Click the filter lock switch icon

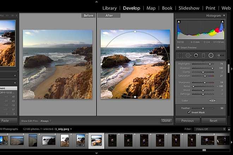coord(229,129)
